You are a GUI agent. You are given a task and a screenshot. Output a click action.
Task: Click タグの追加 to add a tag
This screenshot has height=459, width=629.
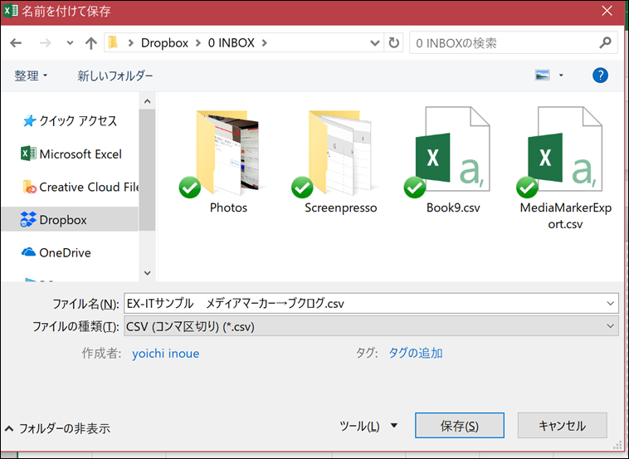point(416,353)
